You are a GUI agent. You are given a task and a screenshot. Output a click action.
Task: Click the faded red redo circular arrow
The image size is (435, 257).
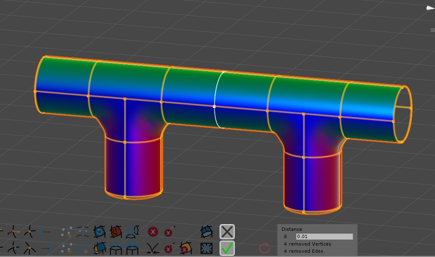click(x=264, y=248)
